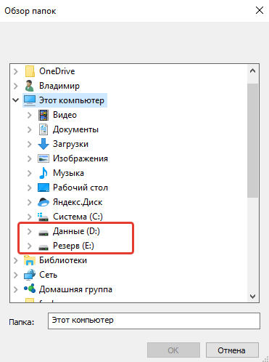Select the Видео folder label

(65, 115)
